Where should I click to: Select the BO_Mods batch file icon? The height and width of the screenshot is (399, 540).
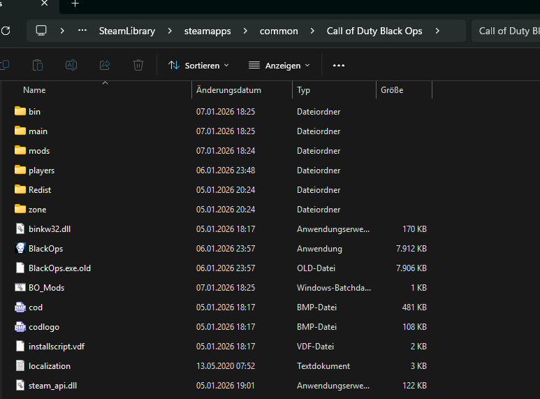pyautogui.click(x=20, y=287)
